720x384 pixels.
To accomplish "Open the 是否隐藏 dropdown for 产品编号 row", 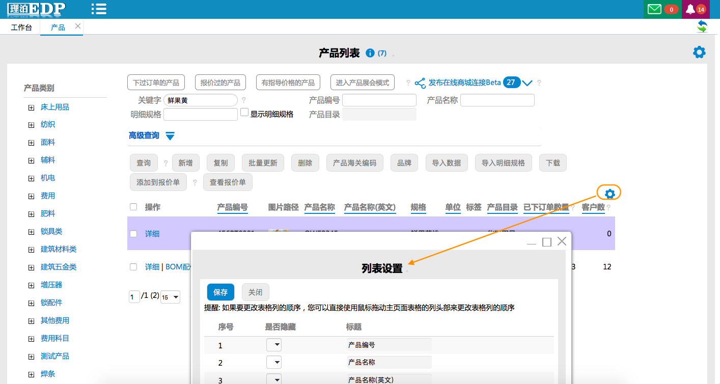I will click(x=274, y=345).
